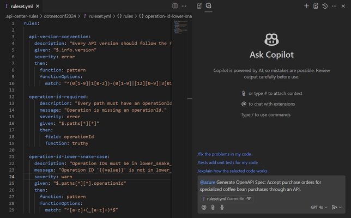Close the Copilot chat panel

pyautogui.click(x=343, y=6)
